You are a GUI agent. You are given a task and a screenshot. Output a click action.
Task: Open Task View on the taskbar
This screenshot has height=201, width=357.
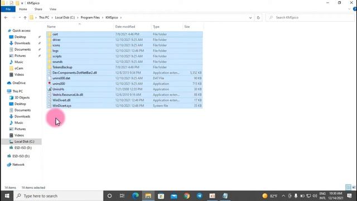122,196
